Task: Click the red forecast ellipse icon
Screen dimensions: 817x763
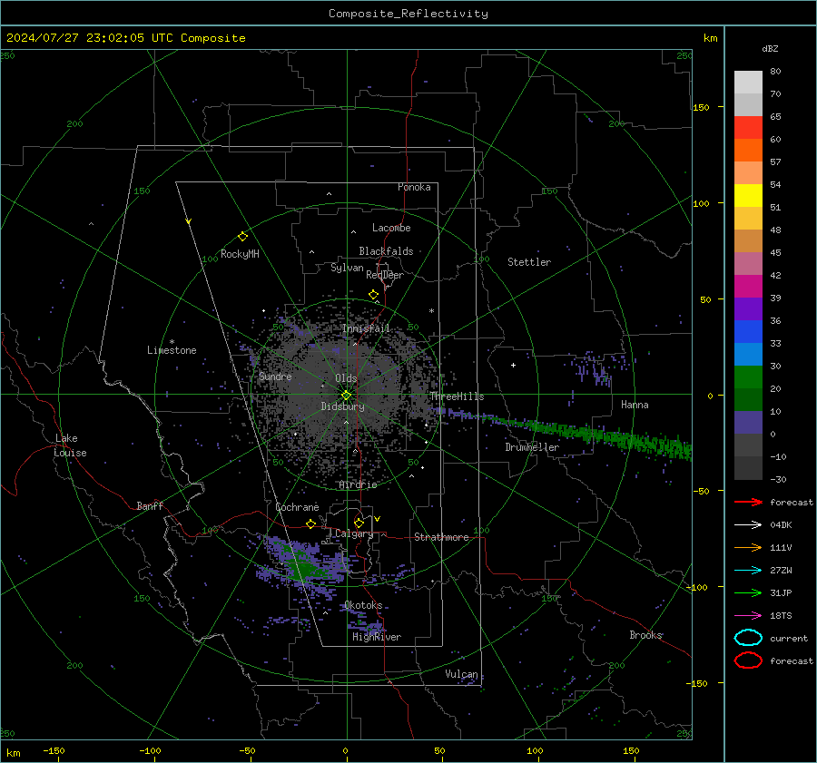Action: click(x=748, y=660)
